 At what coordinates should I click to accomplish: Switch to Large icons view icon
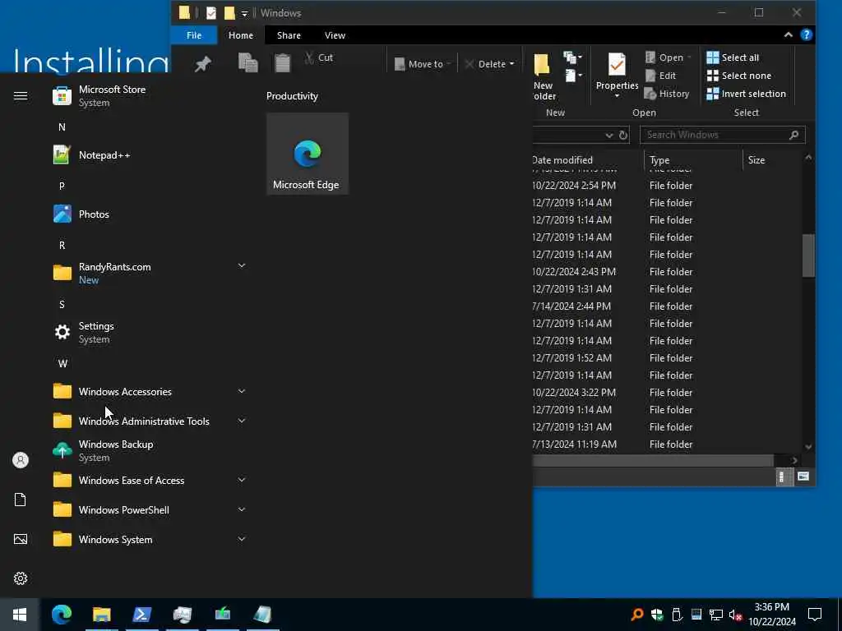coord(803,477)
